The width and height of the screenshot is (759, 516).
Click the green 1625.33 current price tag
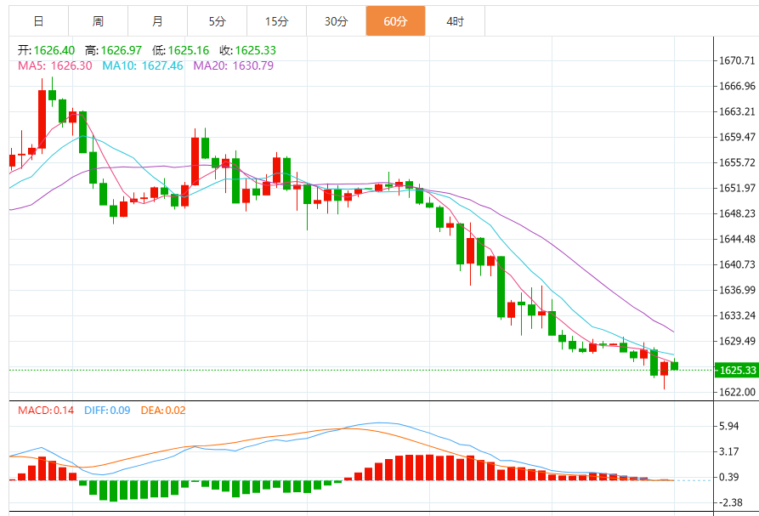pyautogui.click(x=736, y=371)
